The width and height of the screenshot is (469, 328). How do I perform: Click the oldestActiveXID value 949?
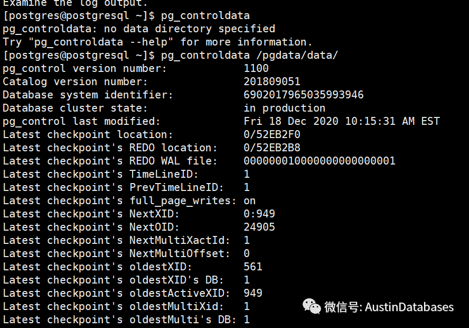pos(253,293)
